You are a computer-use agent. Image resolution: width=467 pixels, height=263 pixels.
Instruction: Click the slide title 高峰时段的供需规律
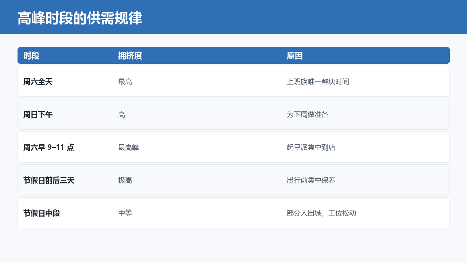tap(80, 18)
